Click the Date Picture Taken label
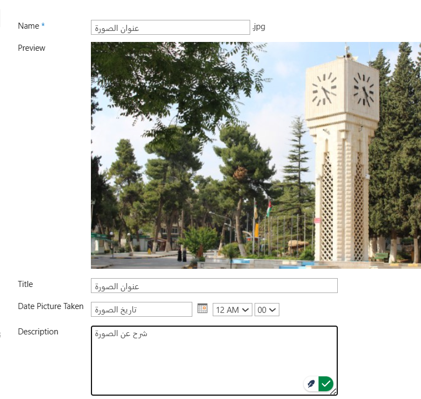 point(51,306)
